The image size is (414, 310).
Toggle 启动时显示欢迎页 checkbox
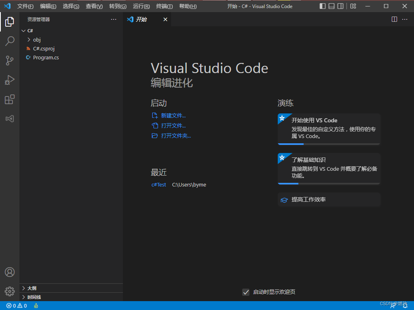(x=246, y=292)
